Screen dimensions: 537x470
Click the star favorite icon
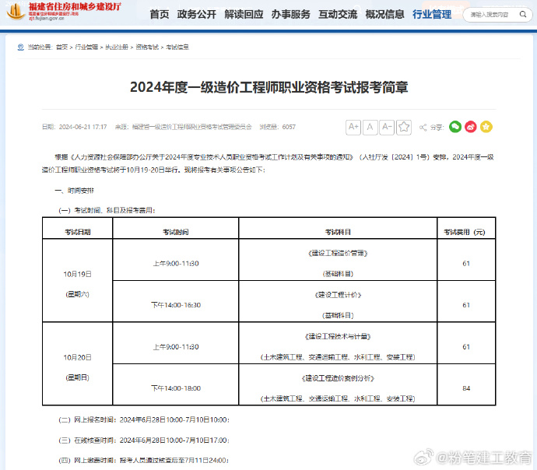(x=403, y=127)
